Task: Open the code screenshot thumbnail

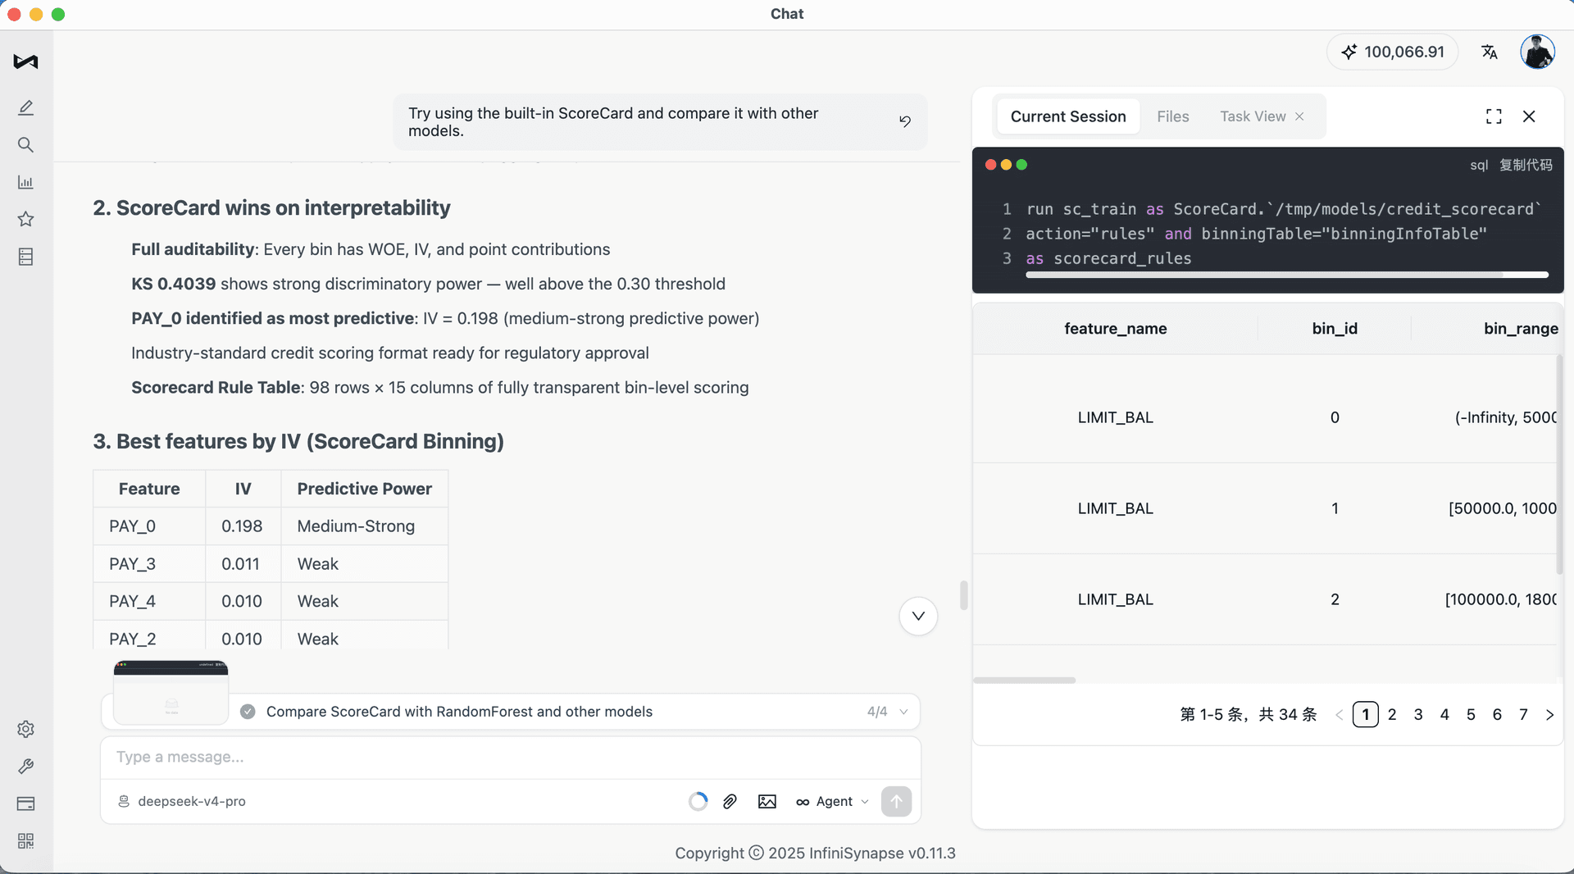Action: pyautogui.click(x=171, y=693)
